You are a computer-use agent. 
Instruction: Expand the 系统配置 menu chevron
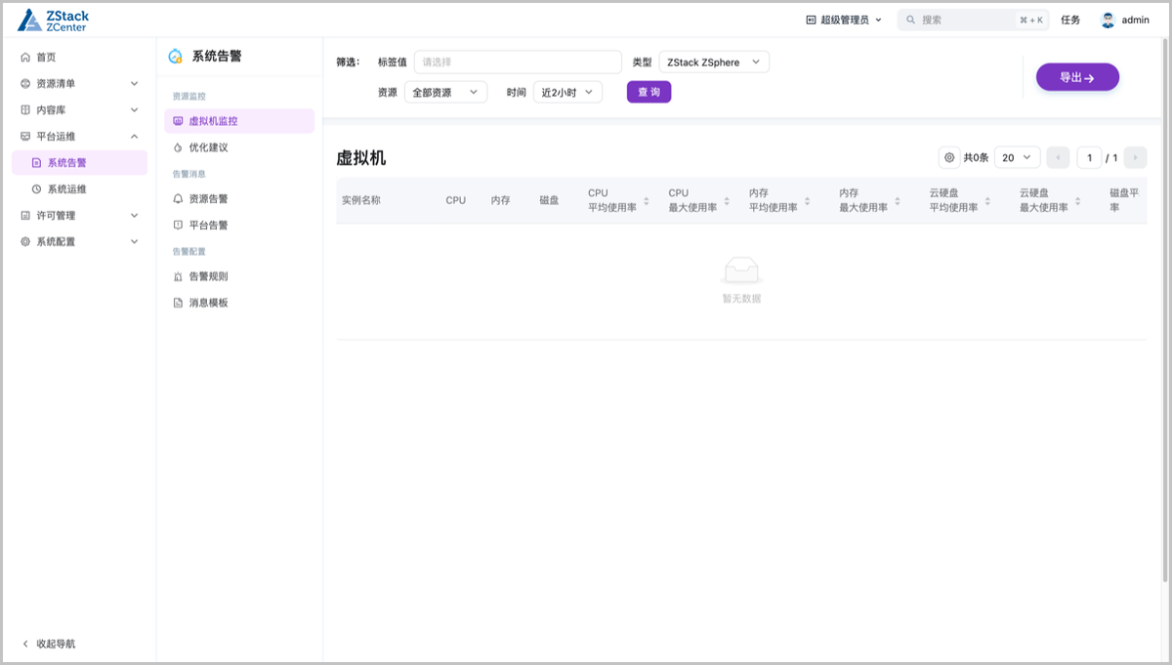click(x=135, y=242)
